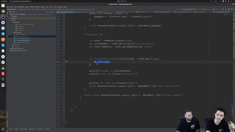Open Files from the Ubuntu dock
The image size is (235, 132).
point(3,6)
